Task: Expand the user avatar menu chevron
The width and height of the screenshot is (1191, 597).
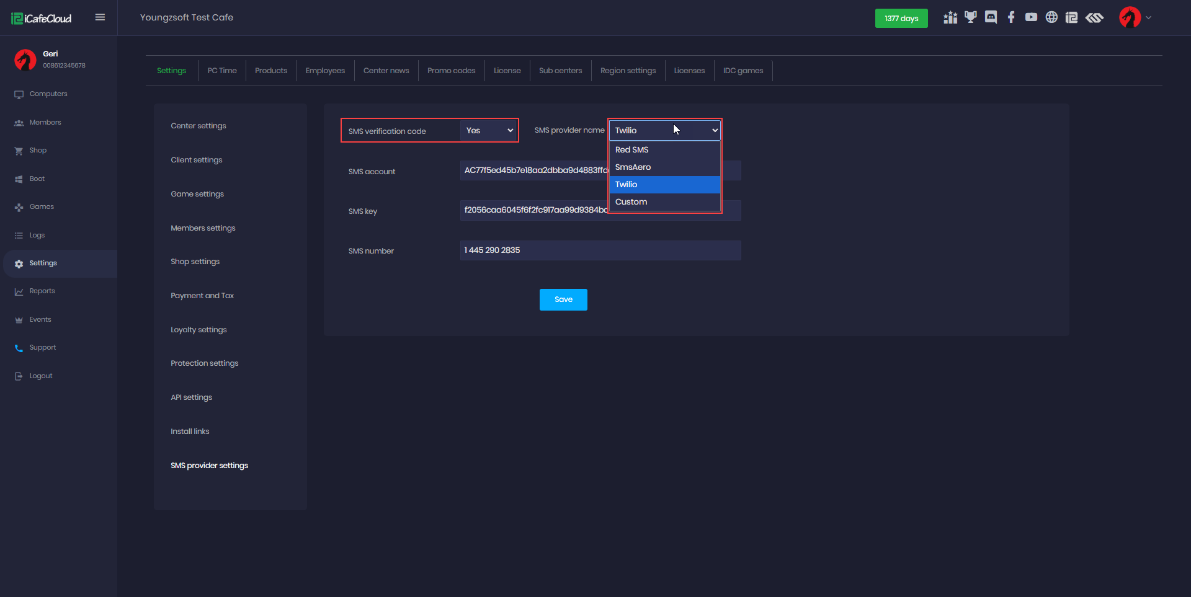Action: pos(1148,17)
